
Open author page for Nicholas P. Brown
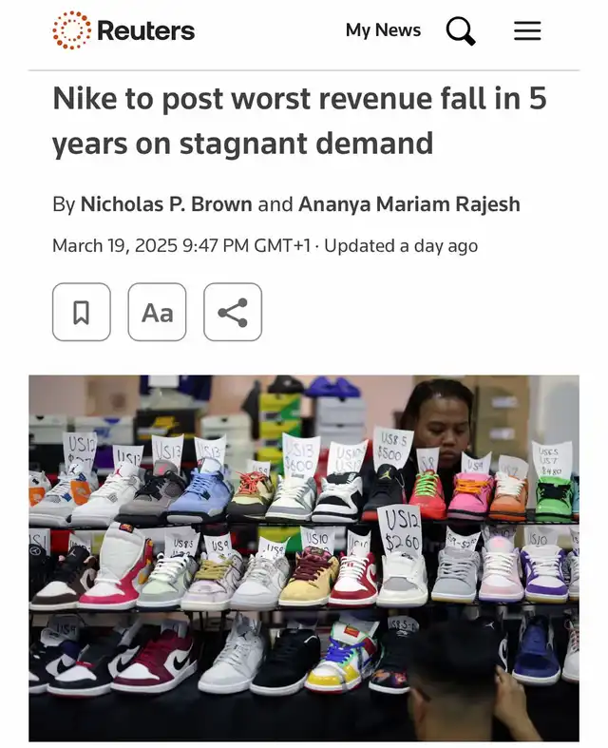coord(166,204)
